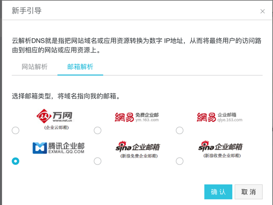The height and width of the screenshot is (205, 273).
Task: Click the Sina paid enterprise mailbox logo
Action: (x=220, y=150)
